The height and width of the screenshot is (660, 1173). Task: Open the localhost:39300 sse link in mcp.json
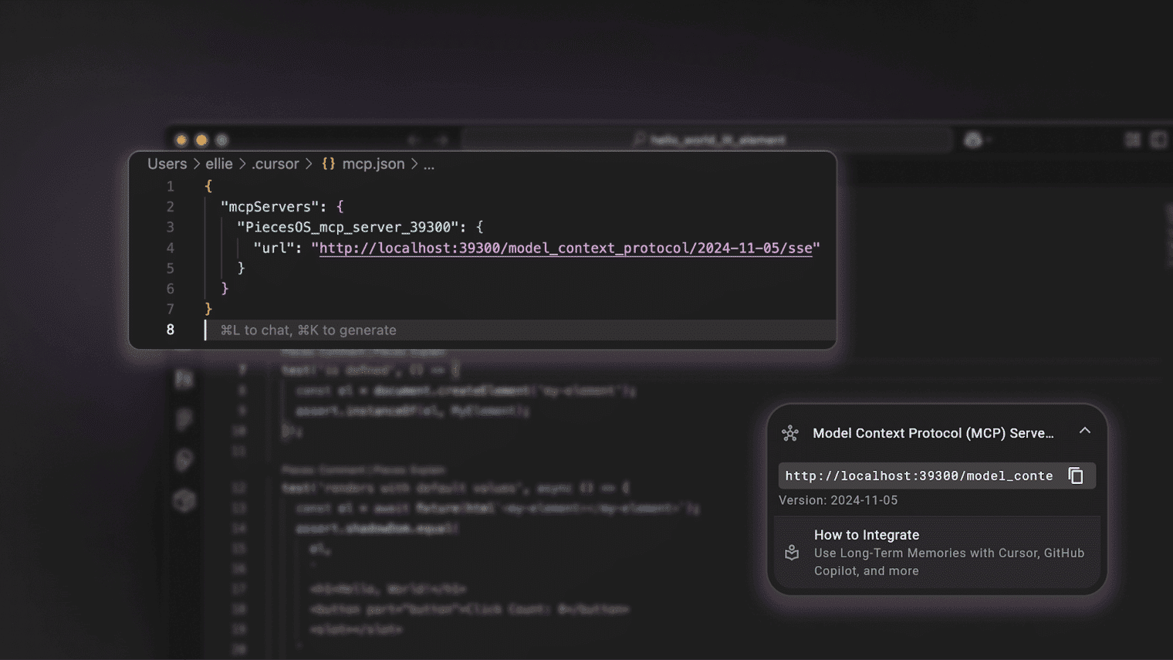tap(566, 248)
